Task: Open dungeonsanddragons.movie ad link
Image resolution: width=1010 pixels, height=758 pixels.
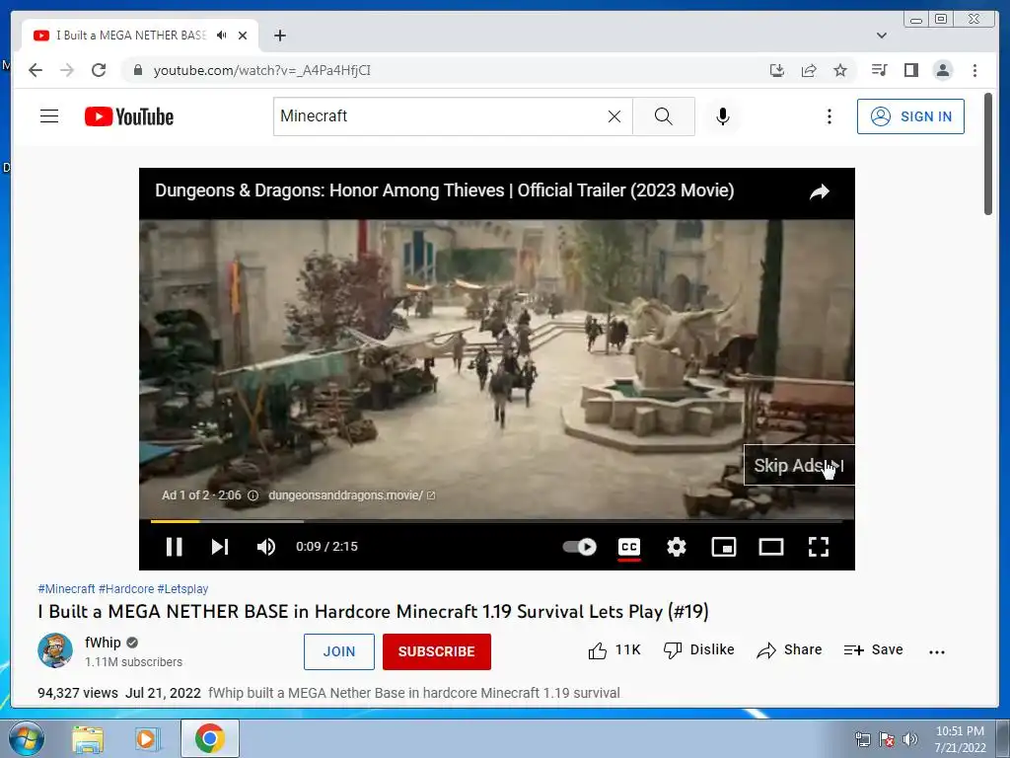Action: point(352,495)
